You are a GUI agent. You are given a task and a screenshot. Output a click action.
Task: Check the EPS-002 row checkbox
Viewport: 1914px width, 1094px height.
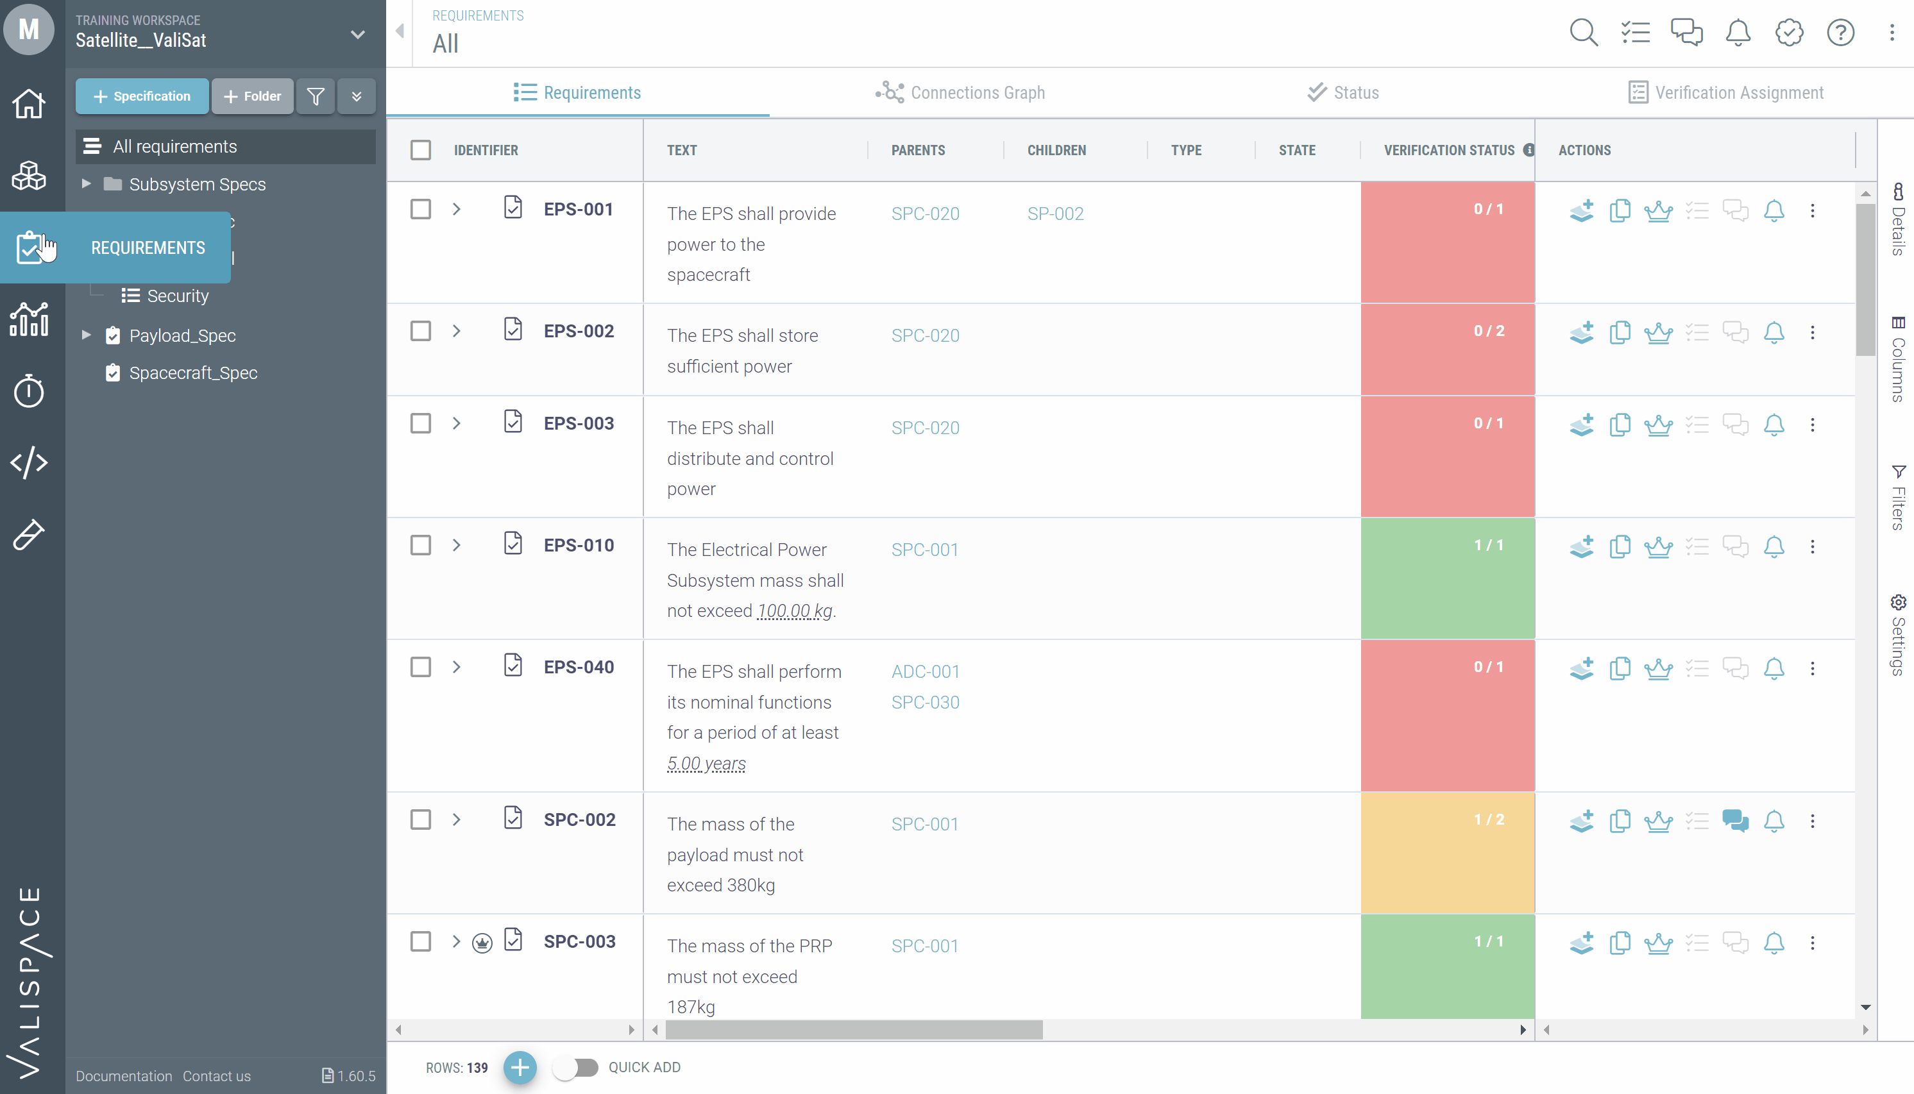click(421, 332)
